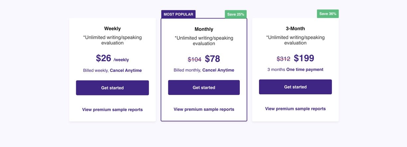407x147 pixels.
Task: Click the $78 monthly price
Action: (x=212, y=59)
